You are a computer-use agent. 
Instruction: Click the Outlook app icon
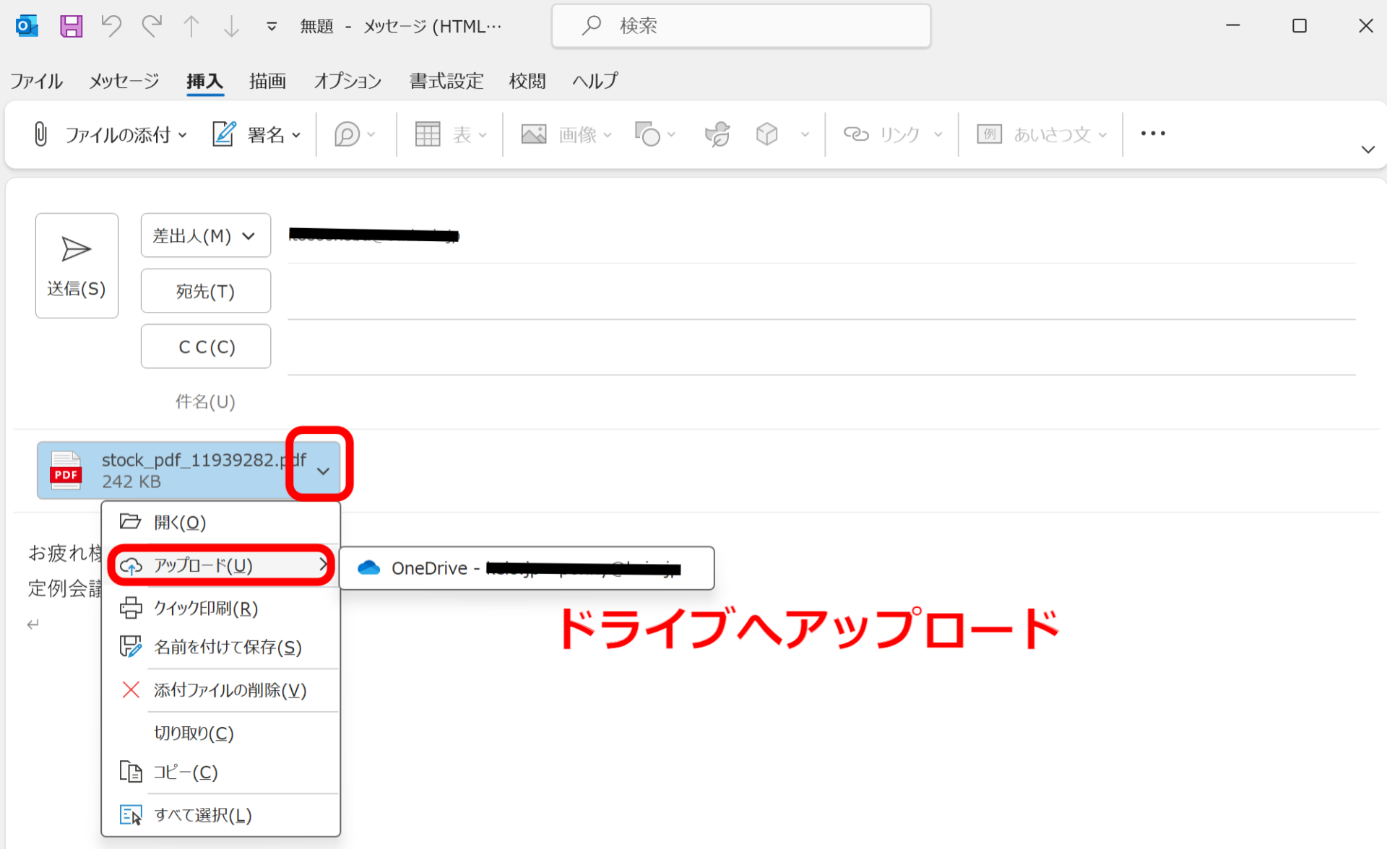[27, 26]
